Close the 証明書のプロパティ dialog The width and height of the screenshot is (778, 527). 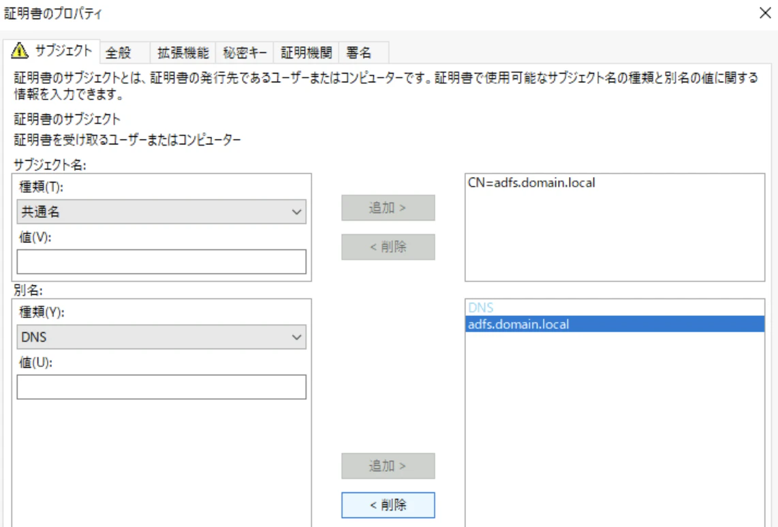[765, 13]
